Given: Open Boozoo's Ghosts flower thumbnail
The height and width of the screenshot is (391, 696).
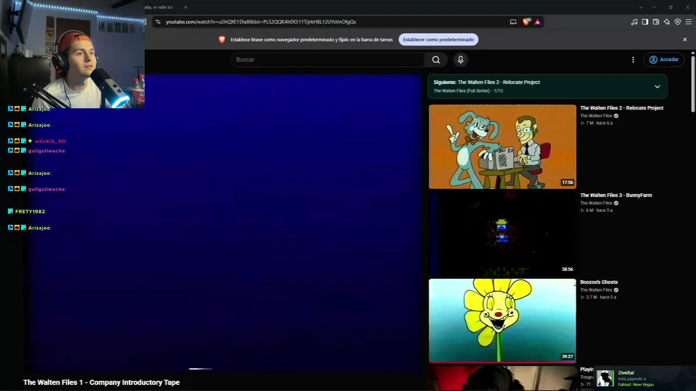Looking at the screenshot, I should [x=502, y=320].
